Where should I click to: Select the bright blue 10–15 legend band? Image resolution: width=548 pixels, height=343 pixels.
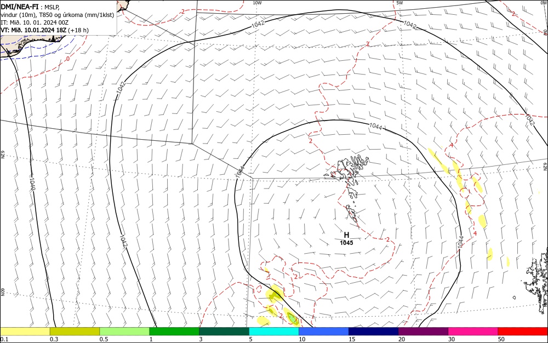[324, 331]
